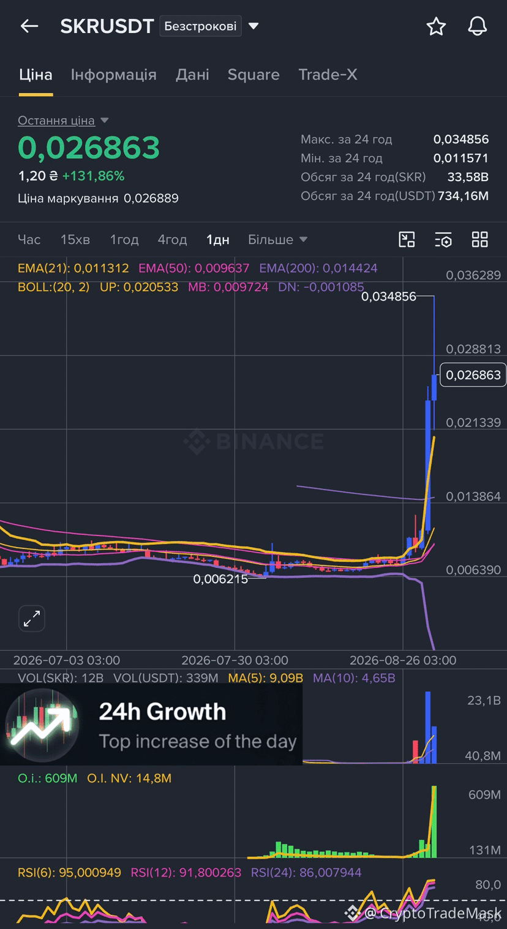Click the 0,013864 price axis label
507x929 pixels.
[x=473, y=496]
